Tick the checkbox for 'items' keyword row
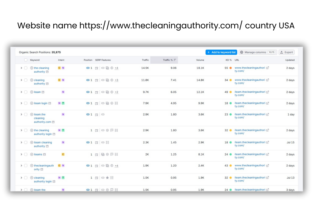Viewport: 312px width, 208px height. pos(26,154)
